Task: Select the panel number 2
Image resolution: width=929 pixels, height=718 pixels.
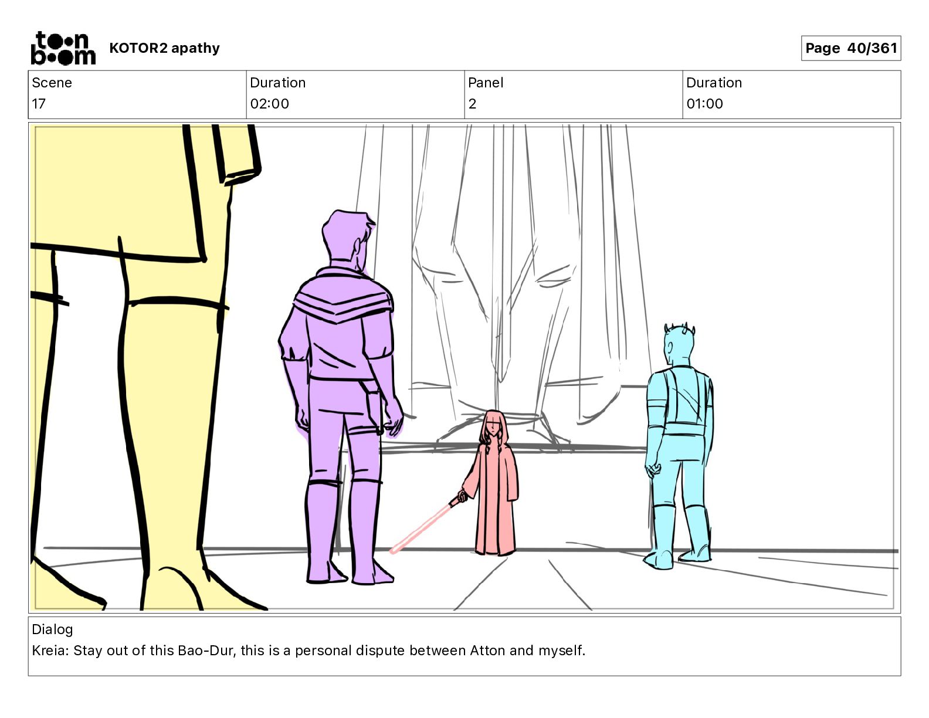Action: (x=472, y=104)
